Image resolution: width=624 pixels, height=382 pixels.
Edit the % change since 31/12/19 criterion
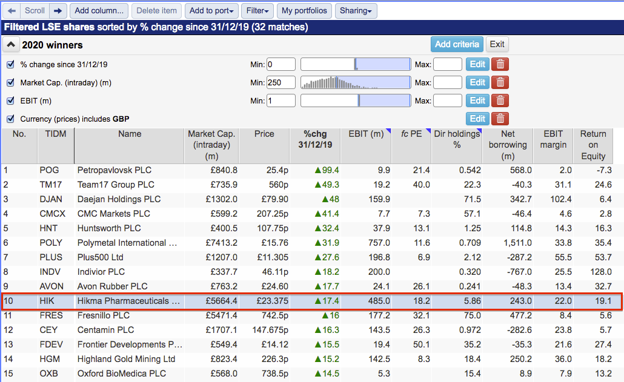tap(477, 64)
